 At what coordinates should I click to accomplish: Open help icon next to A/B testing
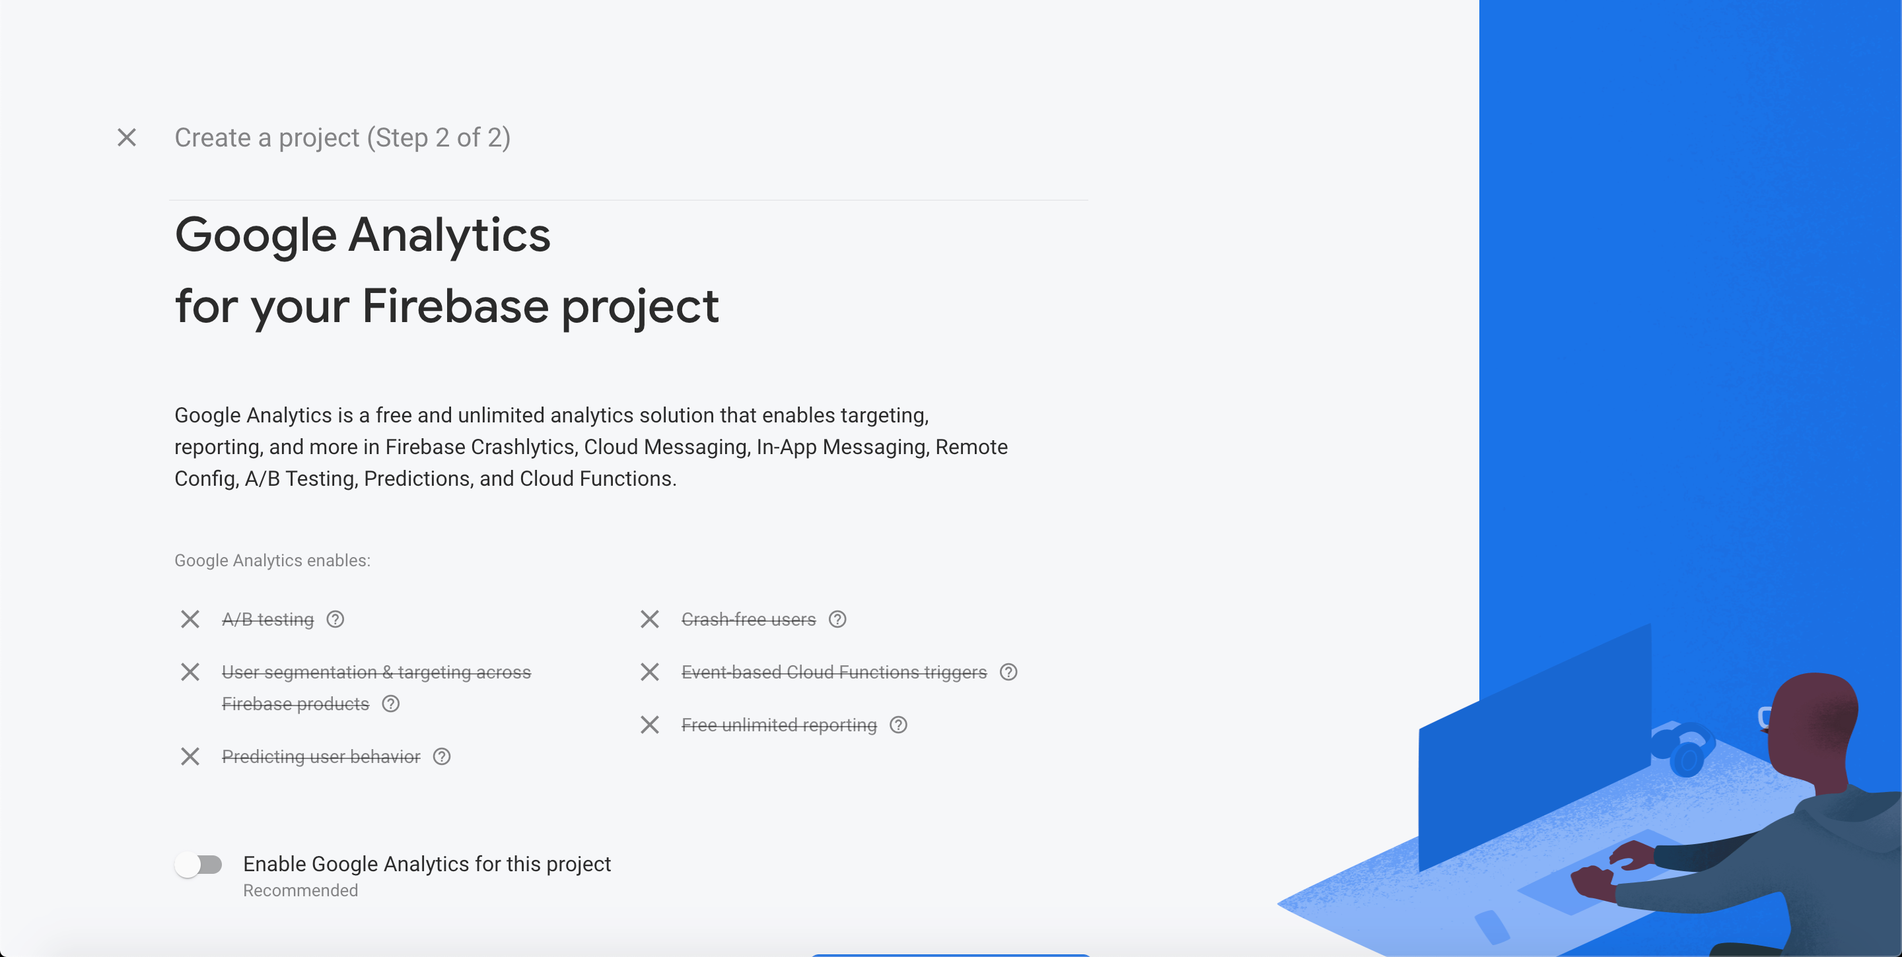pos(335,619)
